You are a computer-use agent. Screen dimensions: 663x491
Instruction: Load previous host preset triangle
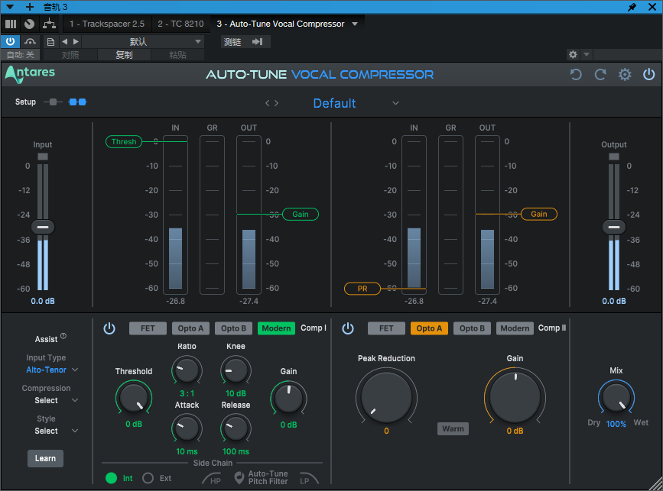[65, 41]
